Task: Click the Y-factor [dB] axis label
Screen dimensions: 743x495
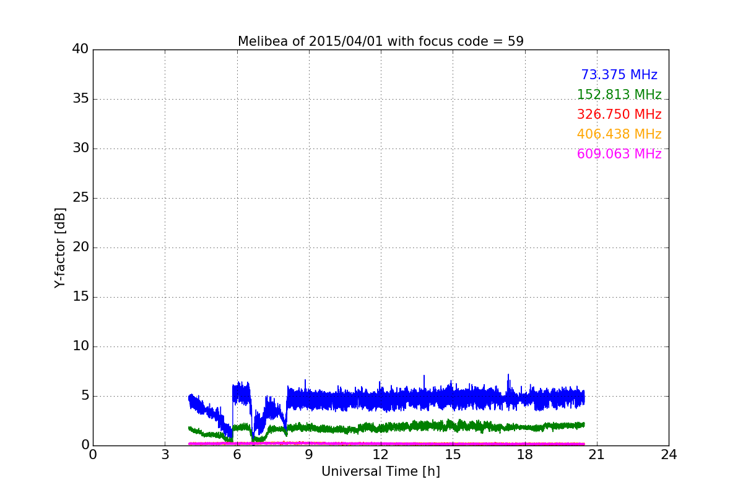Action: point(60,247)
